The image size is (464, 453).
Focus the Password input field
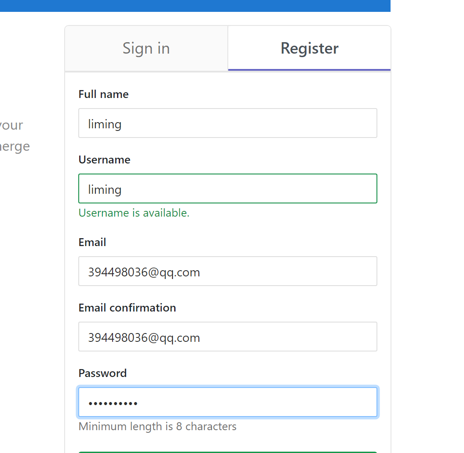[228, 402]
